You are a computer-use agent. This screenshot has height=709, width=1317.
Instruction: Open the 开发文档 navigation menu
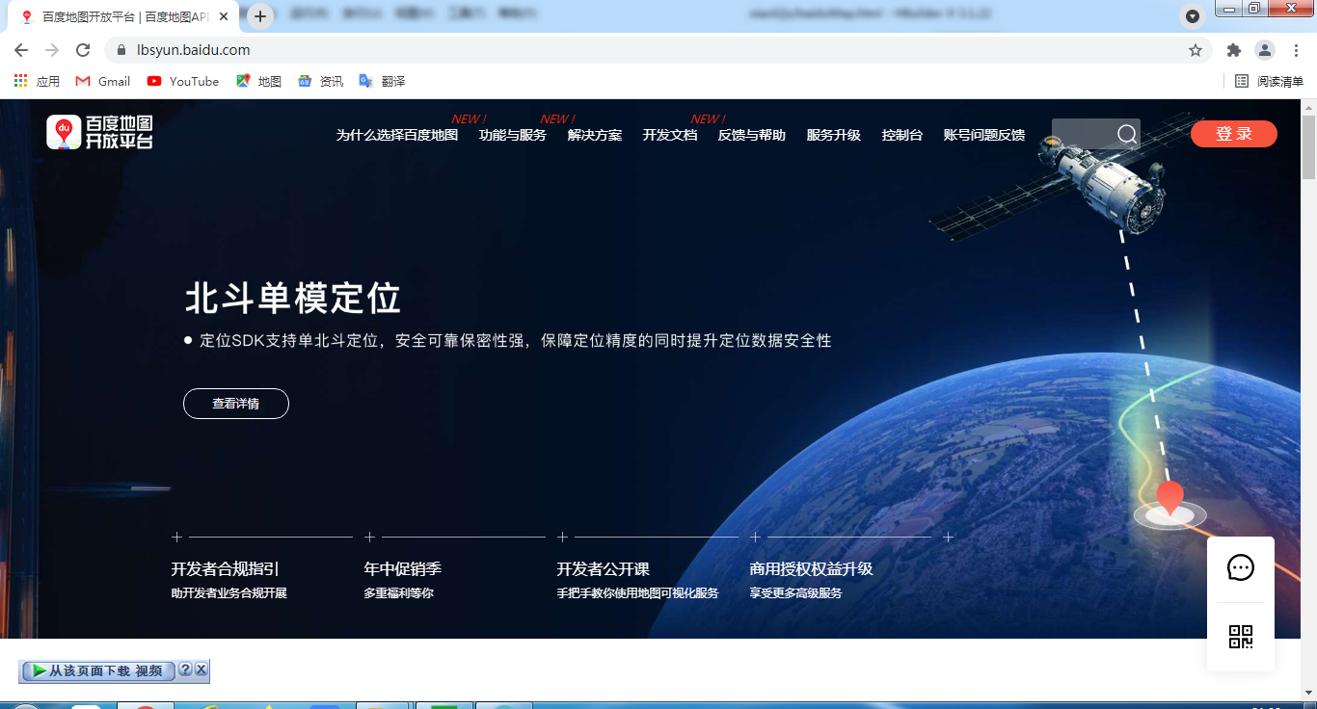[x=669, y=136]
